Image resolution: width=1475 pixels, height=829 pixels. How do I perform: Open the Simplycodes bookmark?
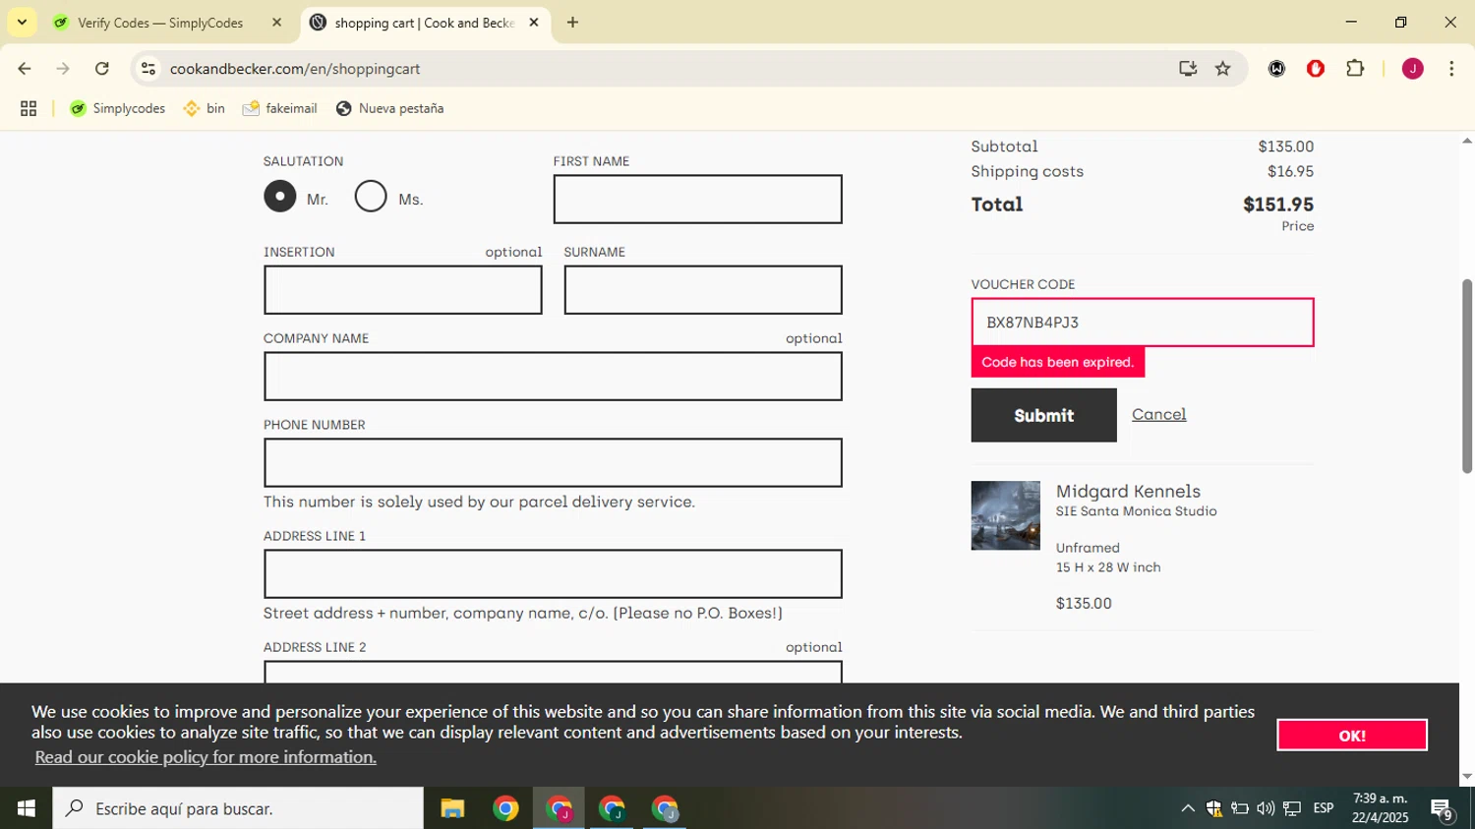[118, 109]
